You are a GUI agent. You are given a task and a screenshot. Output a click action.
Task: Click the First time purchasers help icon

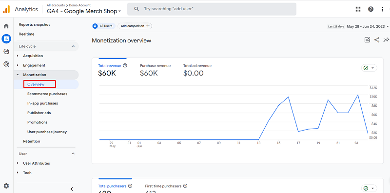click(x=185, y=186)
